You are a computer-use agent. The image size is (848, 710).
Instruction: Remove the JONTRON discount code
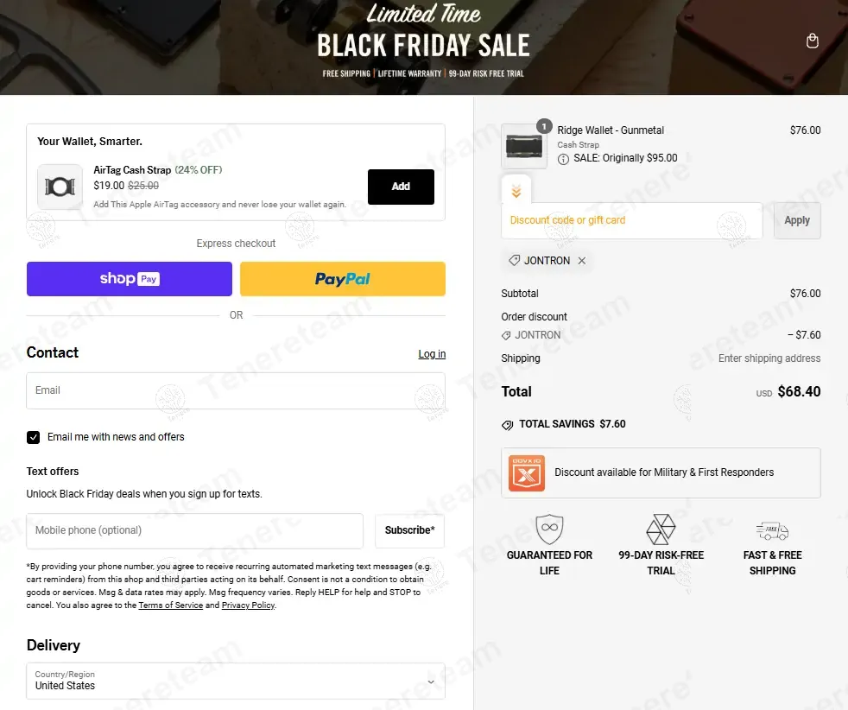(x=582, y=261)
